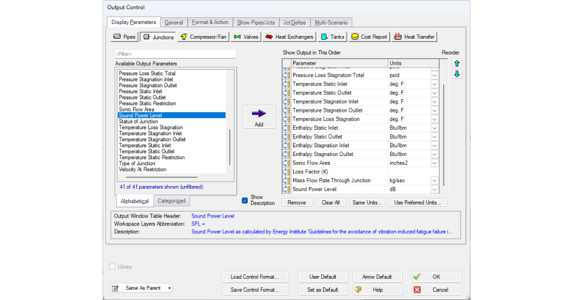Open units dropdown for Sound Power Level

[434, 189]
